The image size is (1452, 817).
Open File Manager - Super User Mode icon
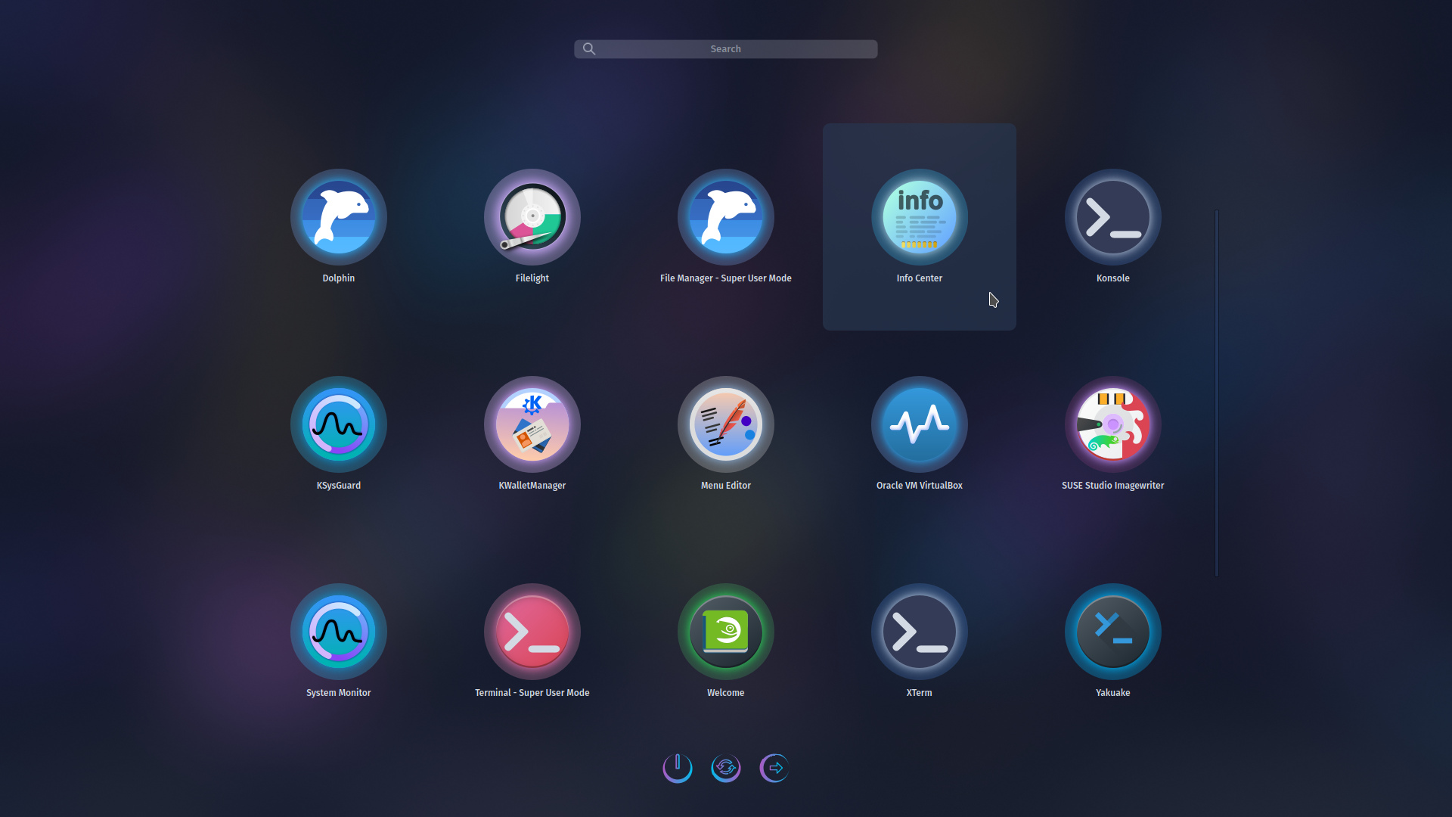(726, 217)
